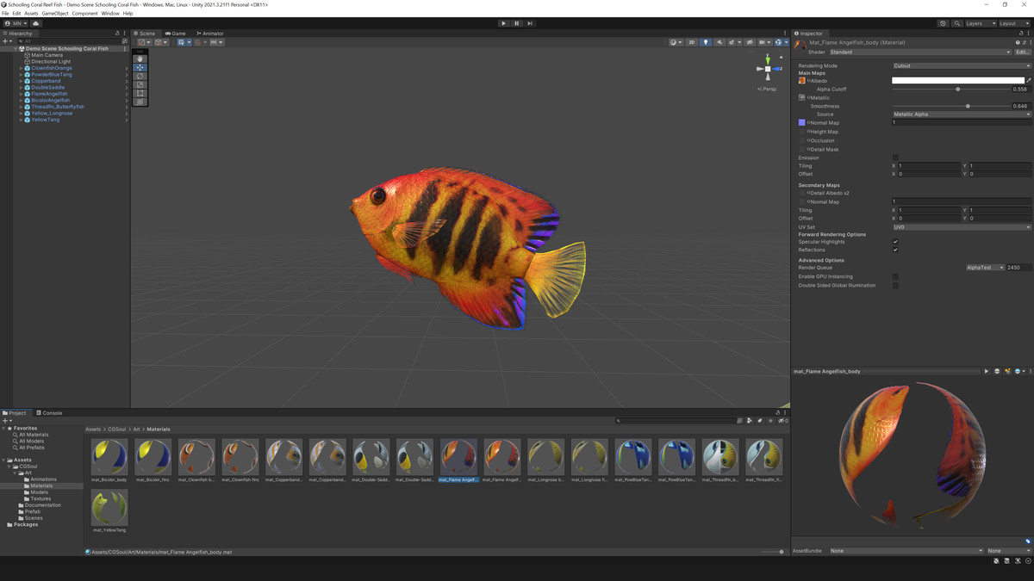Click the Albedo white color swatch
The image size is (1034, 581).
tap(958, 80)
